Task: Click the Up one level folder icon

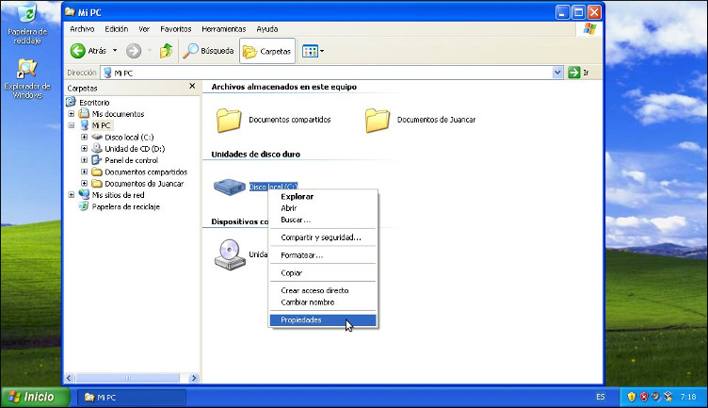Action: click(x=167, y=51)
